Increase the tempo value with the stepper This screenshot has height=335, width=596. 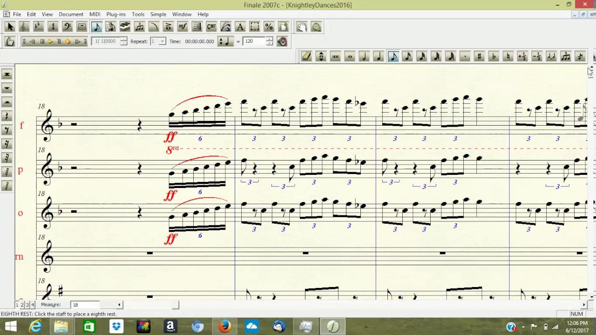(x=270, y=39)
